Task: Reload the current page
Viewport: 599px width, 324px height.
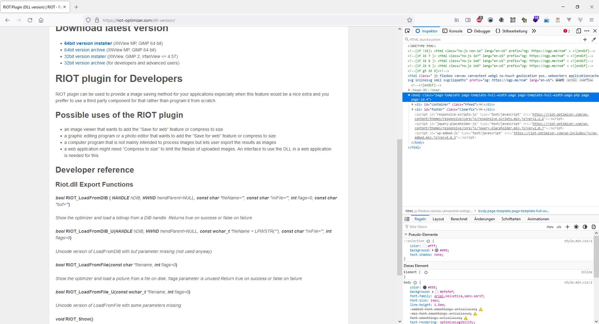Action: tap(30, 20)
